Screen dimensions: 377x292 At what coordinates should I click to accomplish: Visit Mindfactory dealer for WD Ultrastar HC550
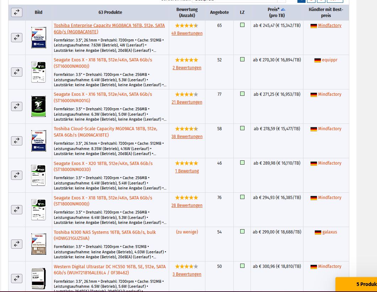point(330,266)
